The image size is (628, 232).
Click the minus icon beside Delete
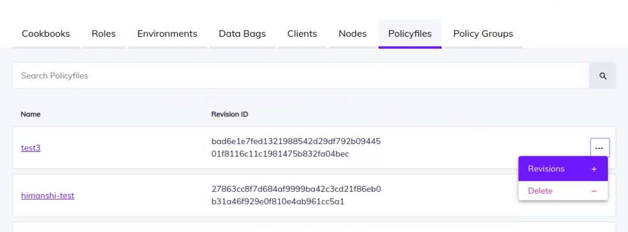(x=594, y=191)
